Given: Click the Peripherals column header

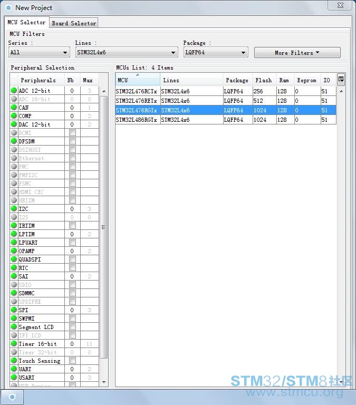Looking at the screenshot, I should 41,80.
